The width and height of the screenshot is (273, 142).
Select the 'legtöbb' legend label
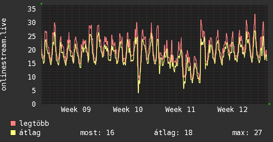pos(34,124)
